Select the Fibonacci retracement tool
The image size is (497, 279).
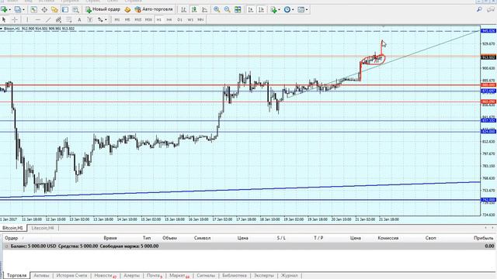(69, 19)
